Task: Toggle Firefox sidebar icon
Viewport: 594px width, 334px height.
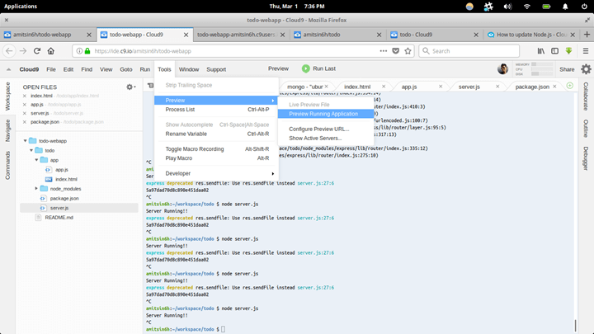Action: coord(554,51)
